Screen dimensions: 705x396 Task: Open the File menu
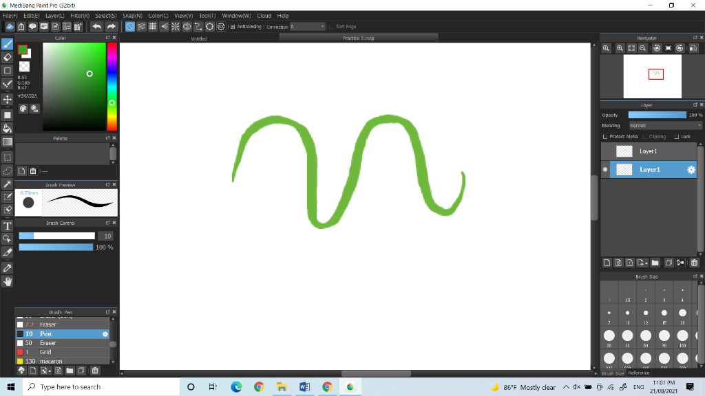pyautogui.click(x=10, y=16)
